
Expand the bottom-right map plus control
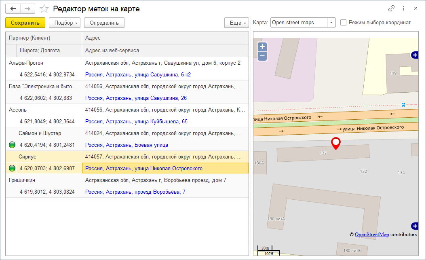[415, 226]
